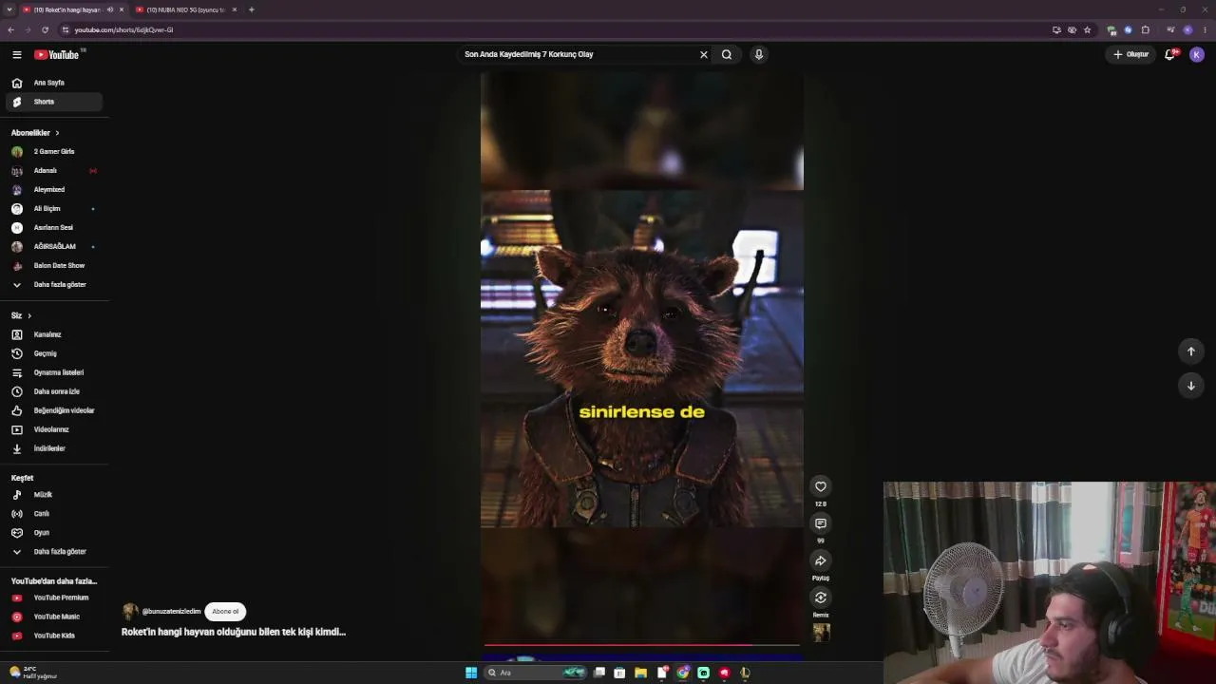Open Videolarınız page
Image resolution: width=1216 pixels, height=684 pixels.
click(x=53, y=429)
